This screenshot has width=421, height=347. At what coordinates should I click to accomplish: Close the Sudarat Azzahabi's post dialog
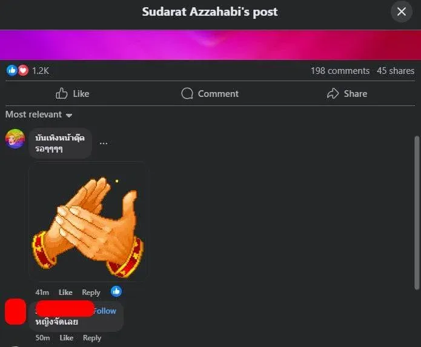point(402,12)
